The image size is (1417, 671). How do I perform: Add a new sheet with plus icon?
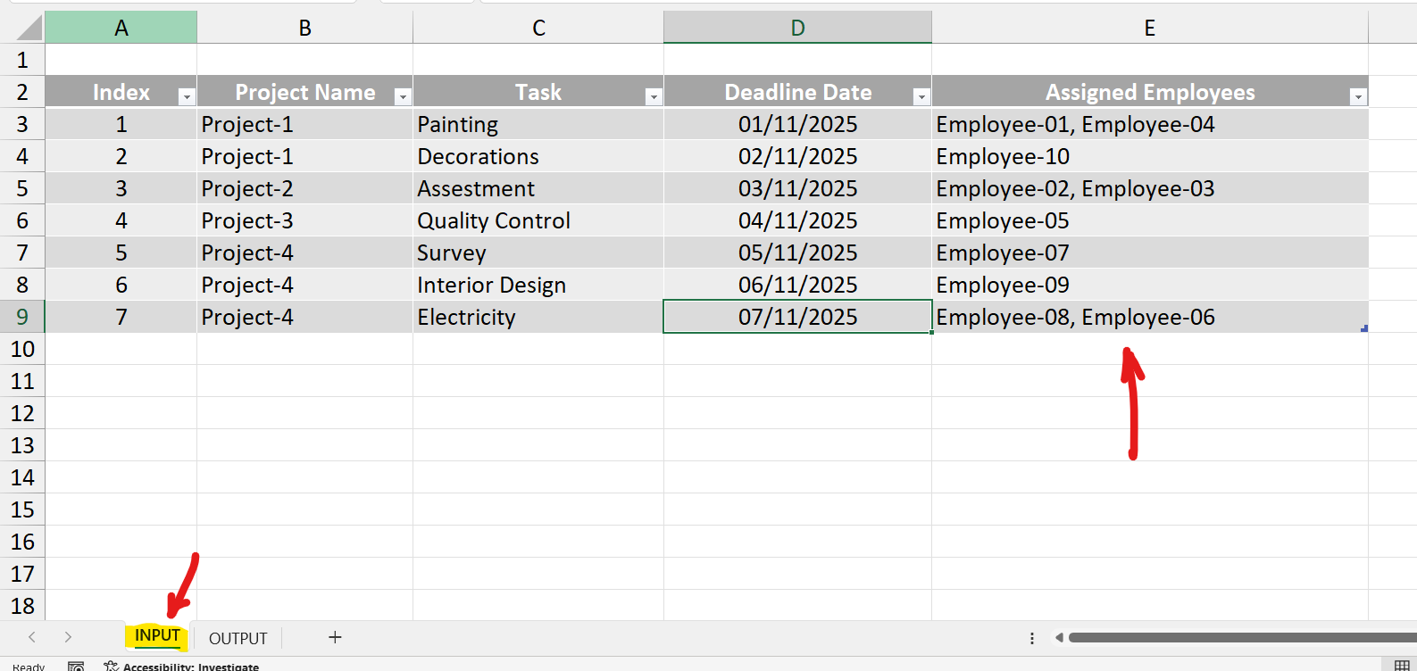335,637
